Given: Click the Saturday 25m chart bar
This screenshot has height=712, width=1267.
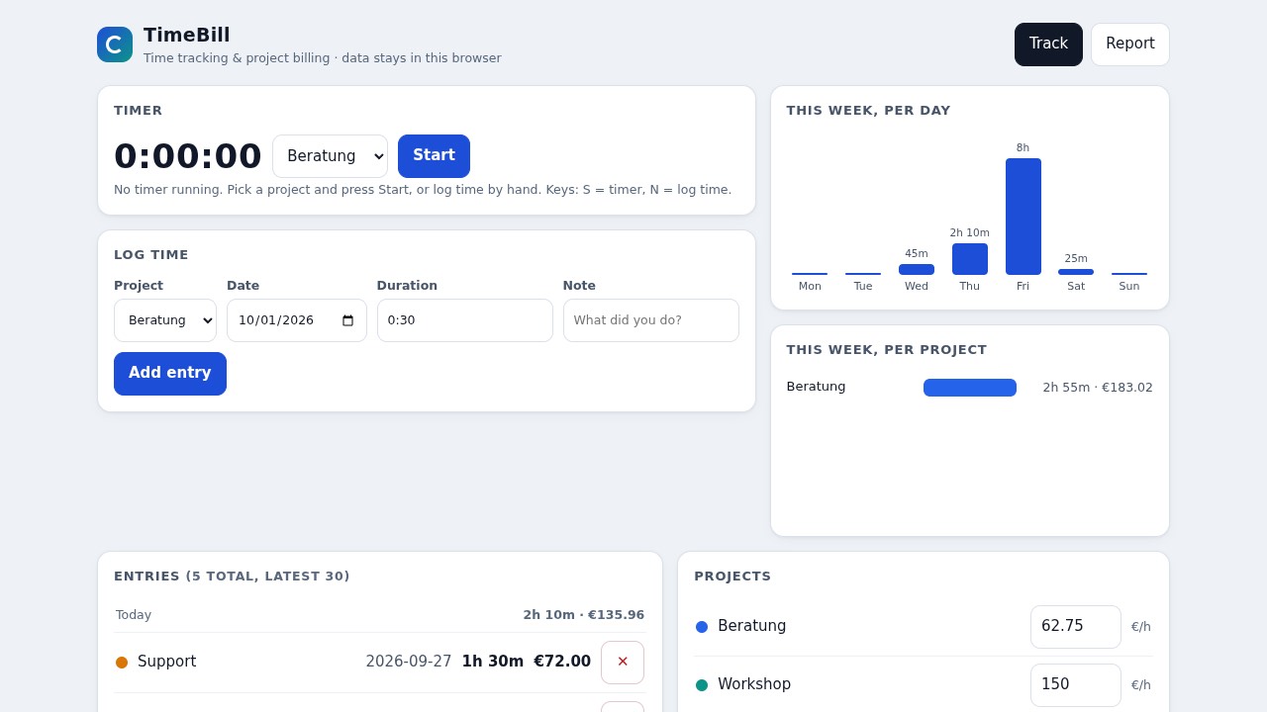Looking at the screenshot, I should 1076,272.
